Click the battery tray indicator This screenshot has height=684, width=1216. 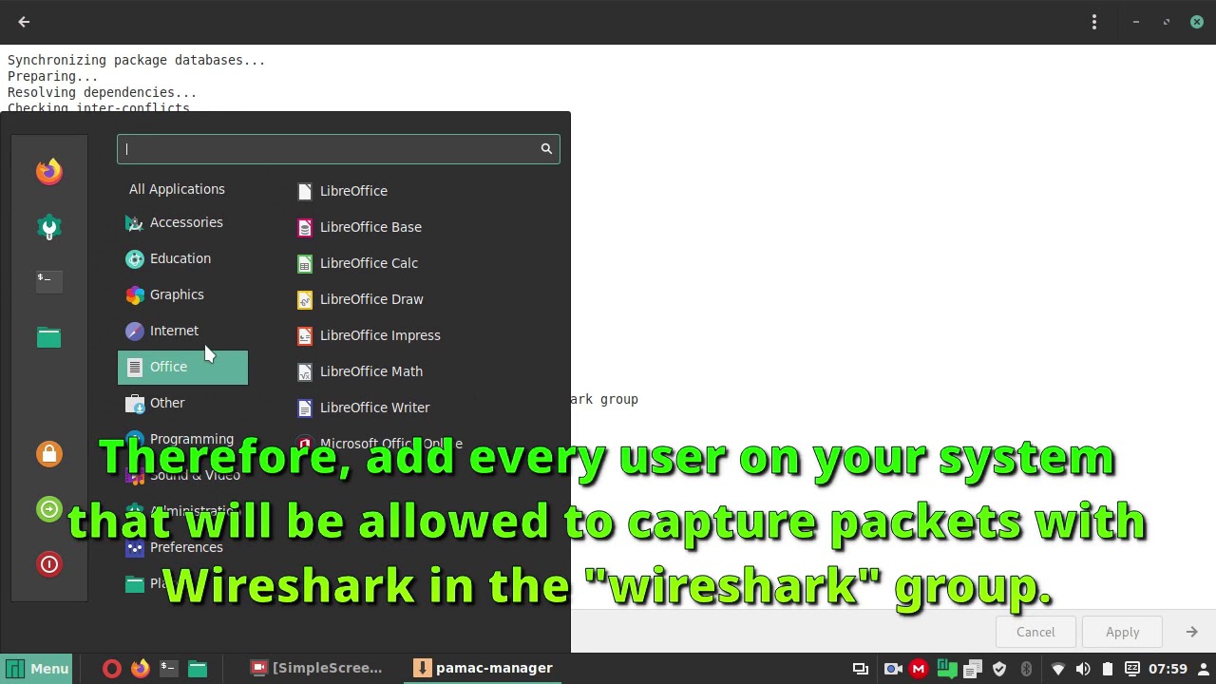tap(1108, 669)
